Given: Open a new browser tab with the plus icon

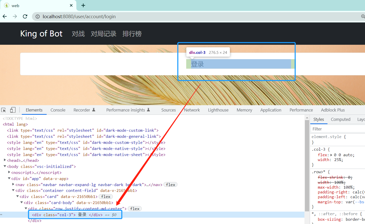Looking at the screenshot, I should pyautogui.click(x=83, y=5).
